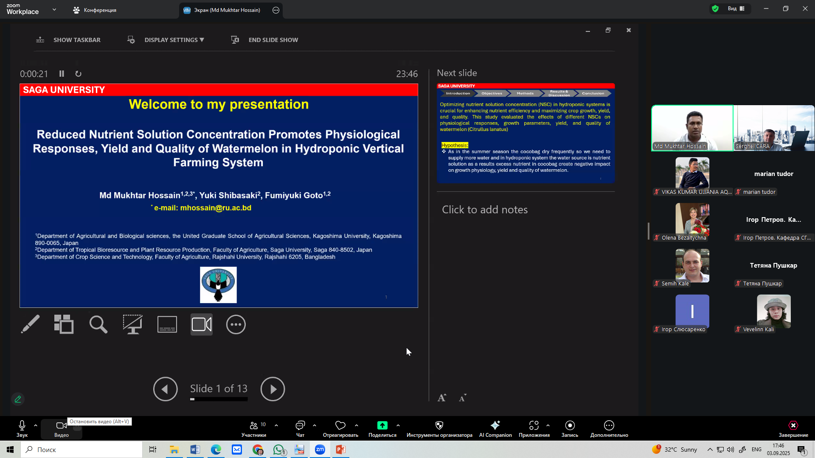Open more slideshow options ellipsis
815x458 pixels.
pos(236,324)
